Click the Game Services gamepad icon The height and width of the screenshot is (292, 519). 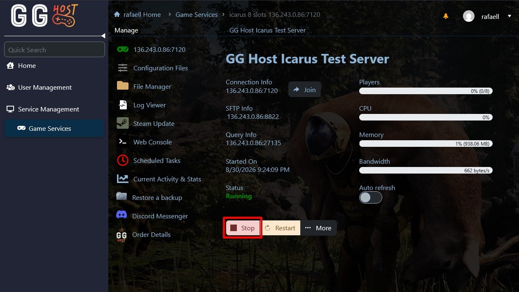21,128
